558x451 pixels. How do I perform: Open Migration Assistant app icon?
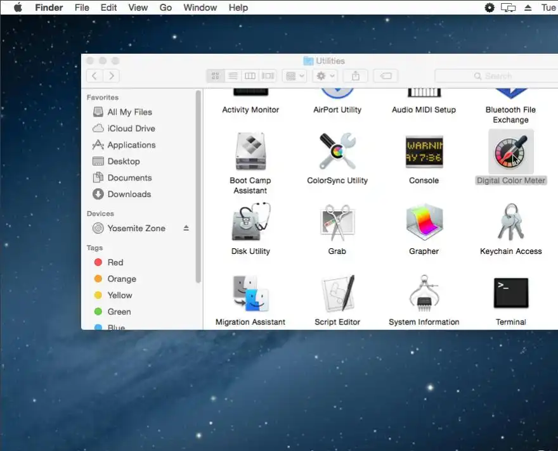250,293
